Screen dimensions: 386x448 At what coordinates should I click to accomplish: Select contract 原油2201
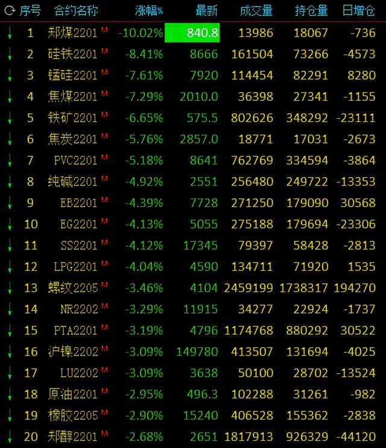[72, 394]
